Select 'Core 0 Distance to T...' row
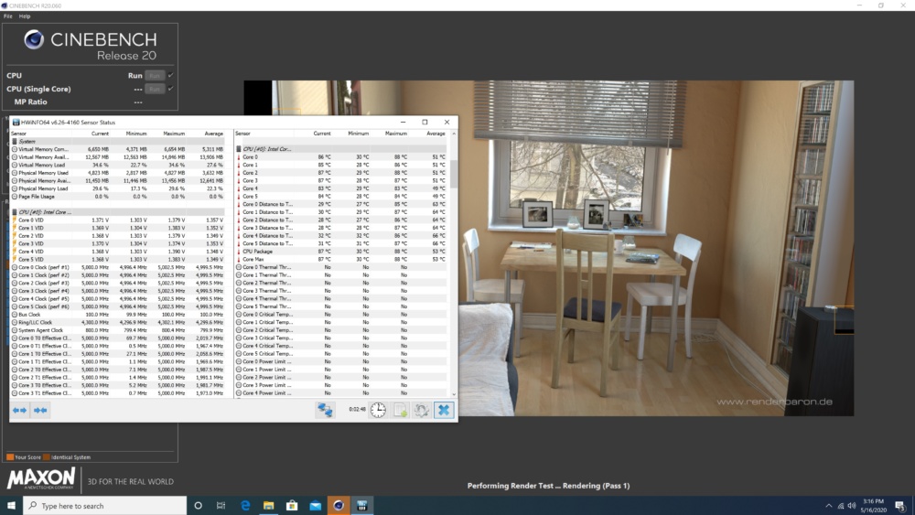 342,204
